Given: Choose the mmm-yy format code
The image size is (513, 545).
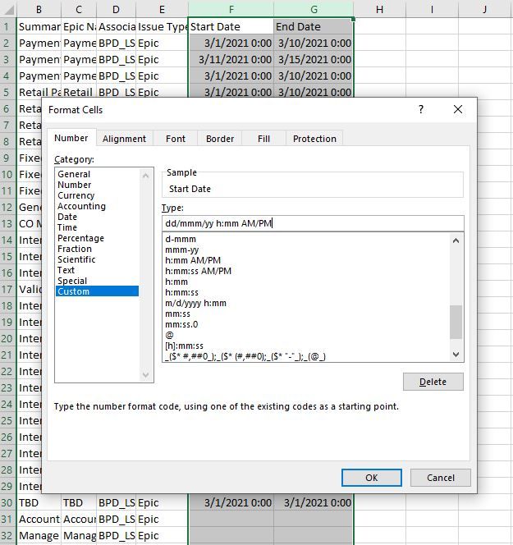Looking at the screenshot, I should 306,250.
